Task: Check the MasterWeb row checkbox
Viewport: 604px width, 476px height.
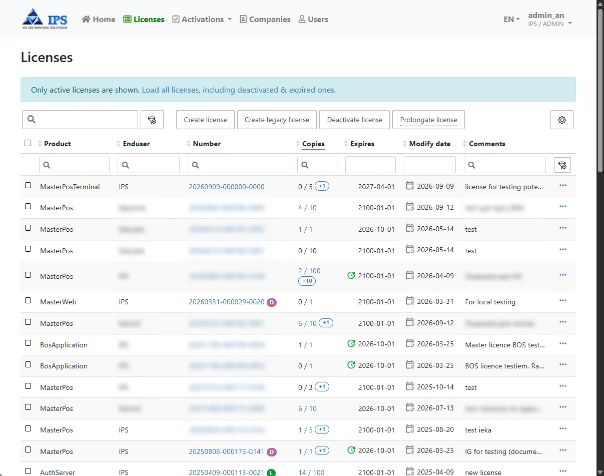Action: pyautogui.click(x=28, y=301)
